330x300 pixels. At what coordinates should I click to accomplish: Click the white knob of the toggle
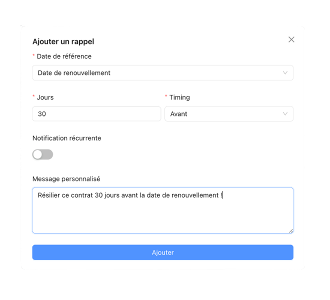[x=37, y=154]
